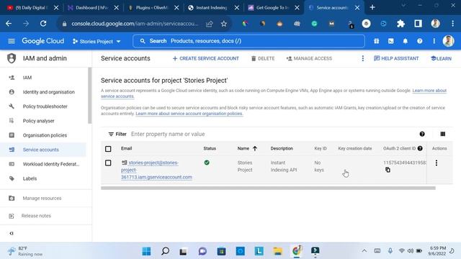Open the gift icon in Cloud header

[x=376, y=41]
